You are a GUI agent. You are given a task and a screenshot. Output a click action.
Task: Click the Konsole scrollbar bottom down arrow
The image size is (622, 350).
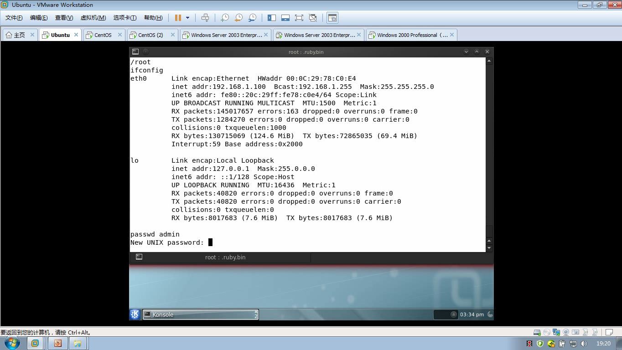click(489, 248)
